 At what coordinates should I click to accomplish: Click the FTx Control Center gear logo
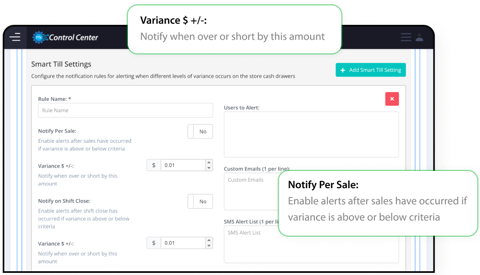40,37
